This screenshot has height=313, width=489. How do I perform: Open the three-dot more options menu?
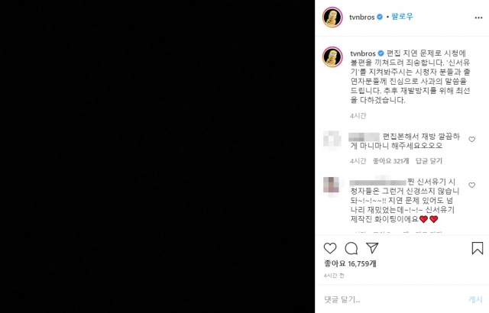click(478, 18)
